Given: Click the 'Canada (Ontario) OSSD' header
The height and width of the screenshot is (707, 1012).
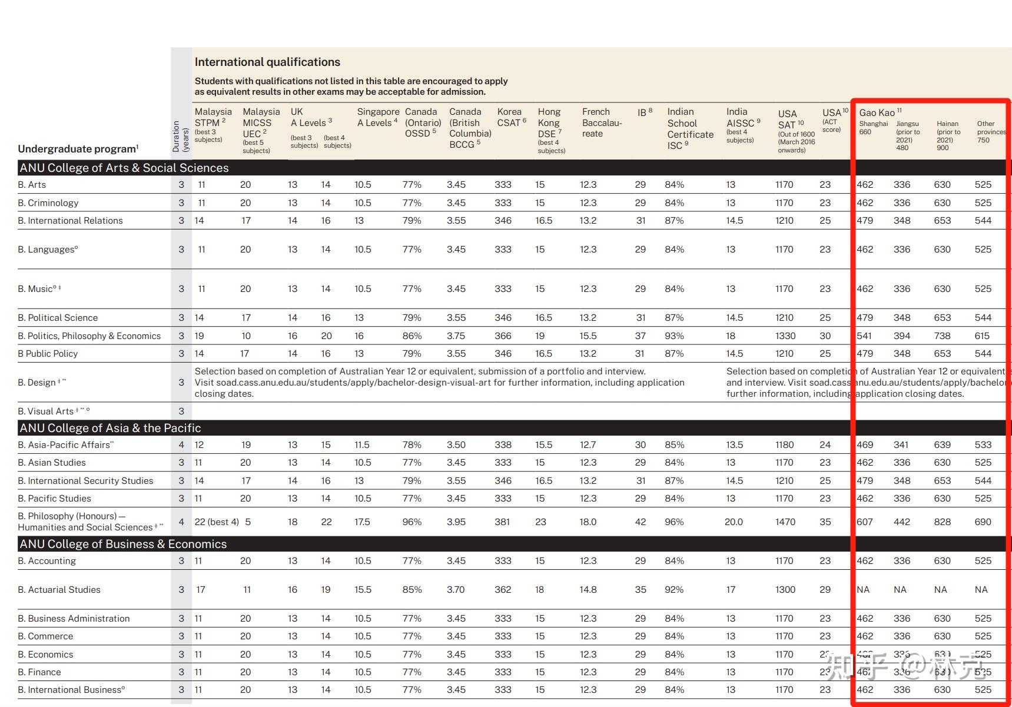Looking at the screenshot, I should pos(423,122).
